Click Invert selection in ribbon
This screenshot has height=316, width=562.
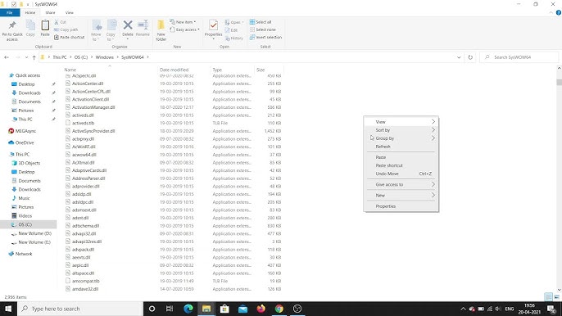[265, 38]
